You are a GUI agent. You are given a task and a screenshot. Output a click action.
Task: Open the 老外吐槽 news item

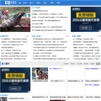coord(43,53)
